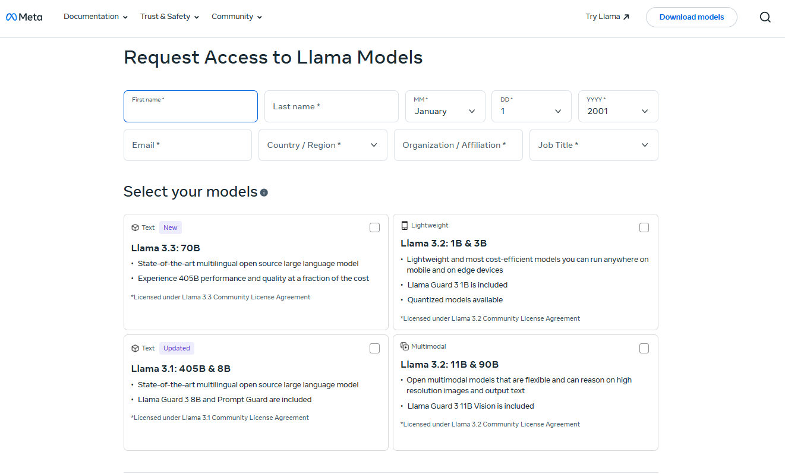Check the Llama 3.2: 11B & 90B checkbox

click(644, 349)
